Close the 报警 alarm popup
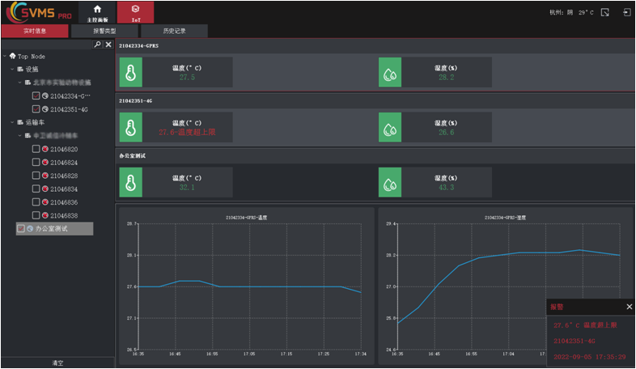The image size is (636, 369). point(630,307)
